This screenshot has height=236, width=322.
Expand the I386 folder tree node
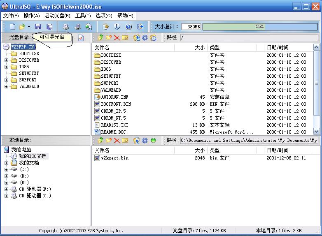pyautogui.click(x=6, y=67)
